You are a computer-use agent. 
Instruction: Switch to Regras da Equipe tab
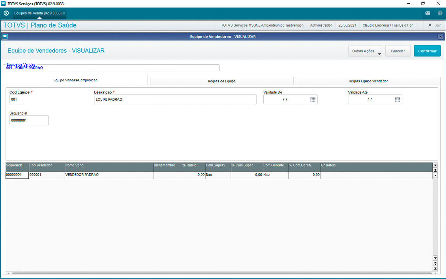click(221, 81)
